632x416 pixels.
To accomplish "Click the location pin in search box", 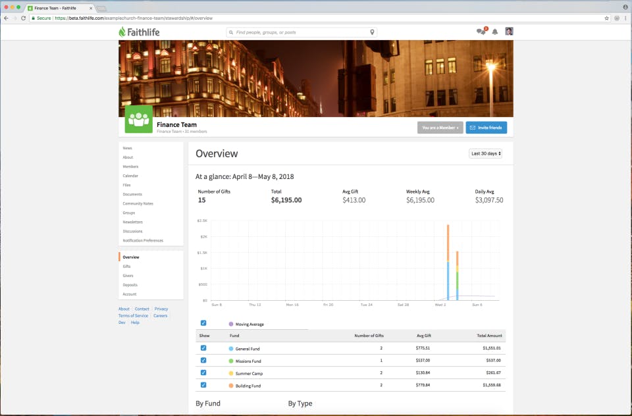I will tap(372, 32).
